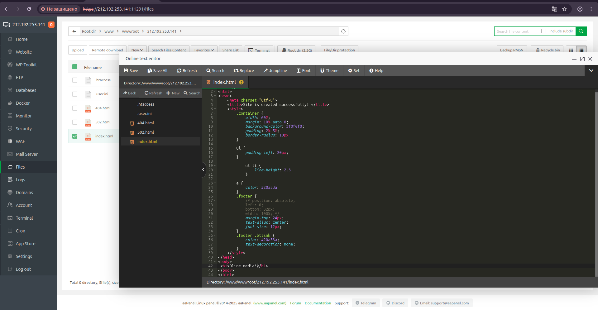Open Databases in the sidebar
Screen dimensions: 598x310
(29, 90)
